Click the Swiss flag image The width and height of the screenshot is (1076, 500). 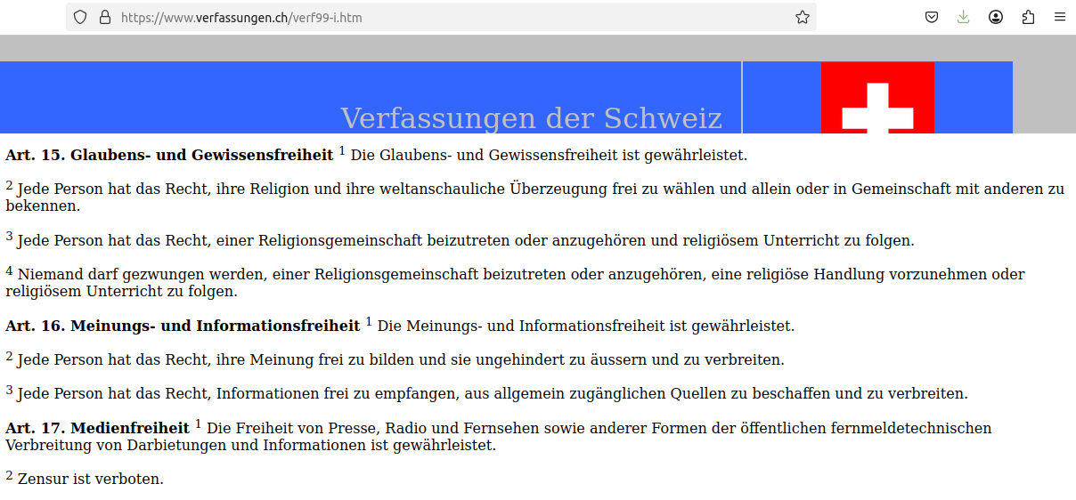[877, 98]
